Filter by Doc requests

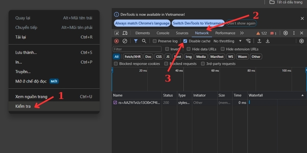pos(148,56)
